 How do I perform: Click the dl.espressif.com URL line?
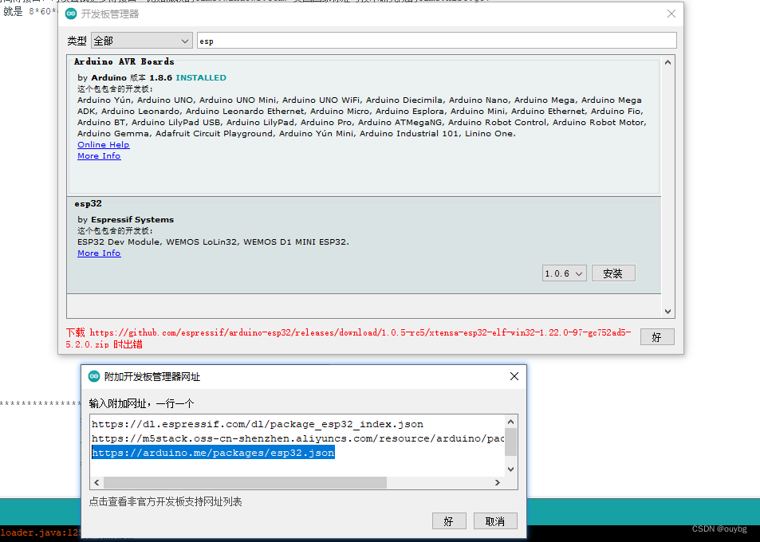click(x=258, y=424)
